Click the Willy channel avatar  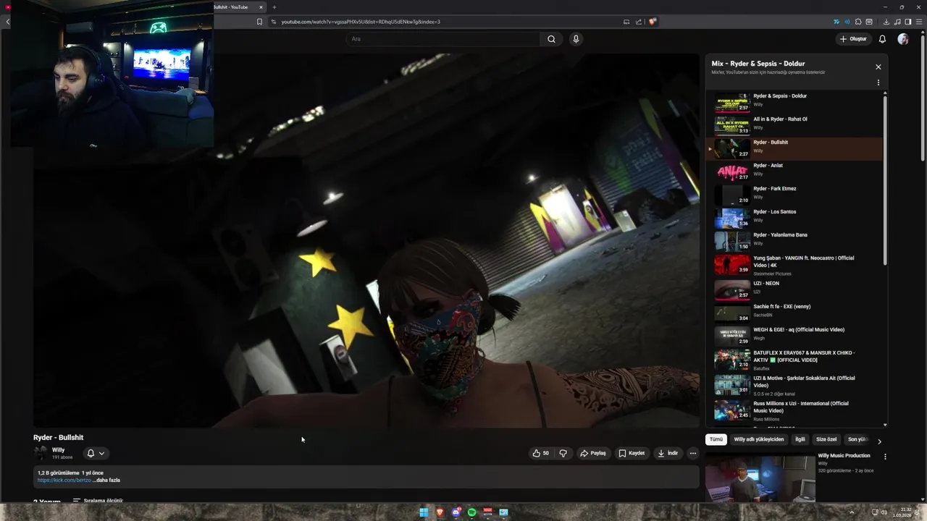click(41, 453)
